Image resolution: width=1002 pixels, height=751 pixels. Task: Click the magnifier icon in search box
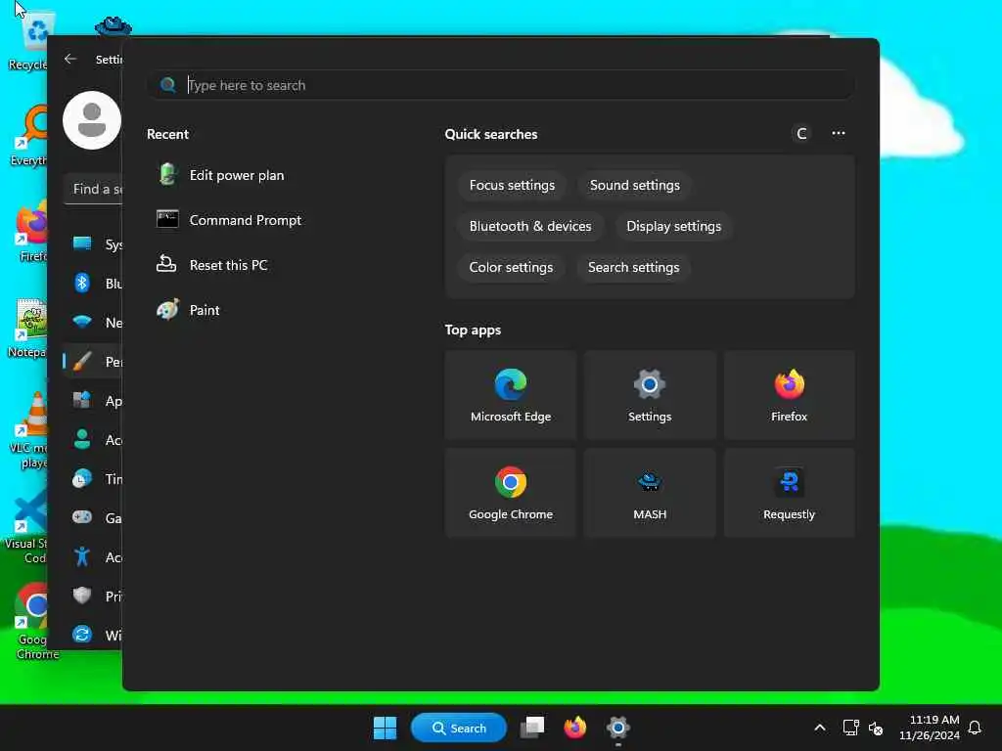pyautogui.click(x=168, y=85)
